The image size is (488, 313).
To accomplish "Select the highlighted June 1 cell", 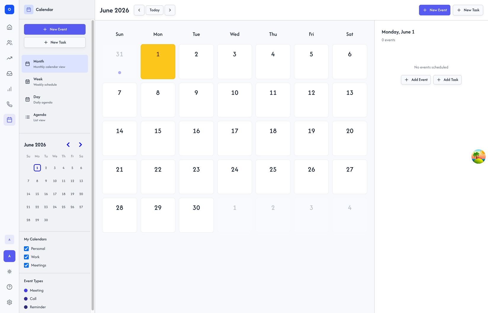I will (x=158, y=62).
